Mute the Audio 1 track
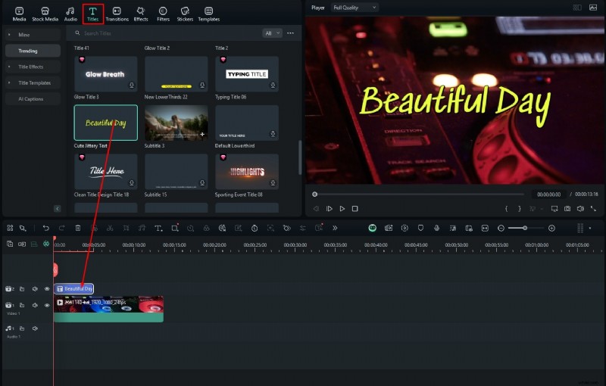This screenshot has height=386, width=606. coord(35,328)
